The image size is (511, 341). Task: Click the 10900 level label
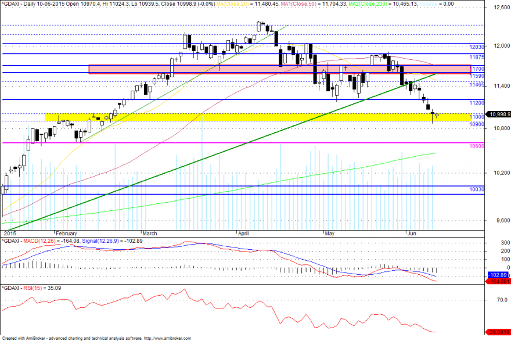[x=477, y=124]
